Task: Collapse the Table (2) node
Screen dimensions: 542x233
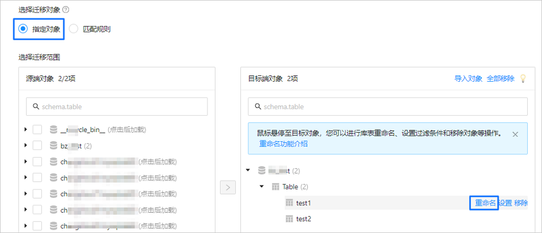Action: click(262, 187)
